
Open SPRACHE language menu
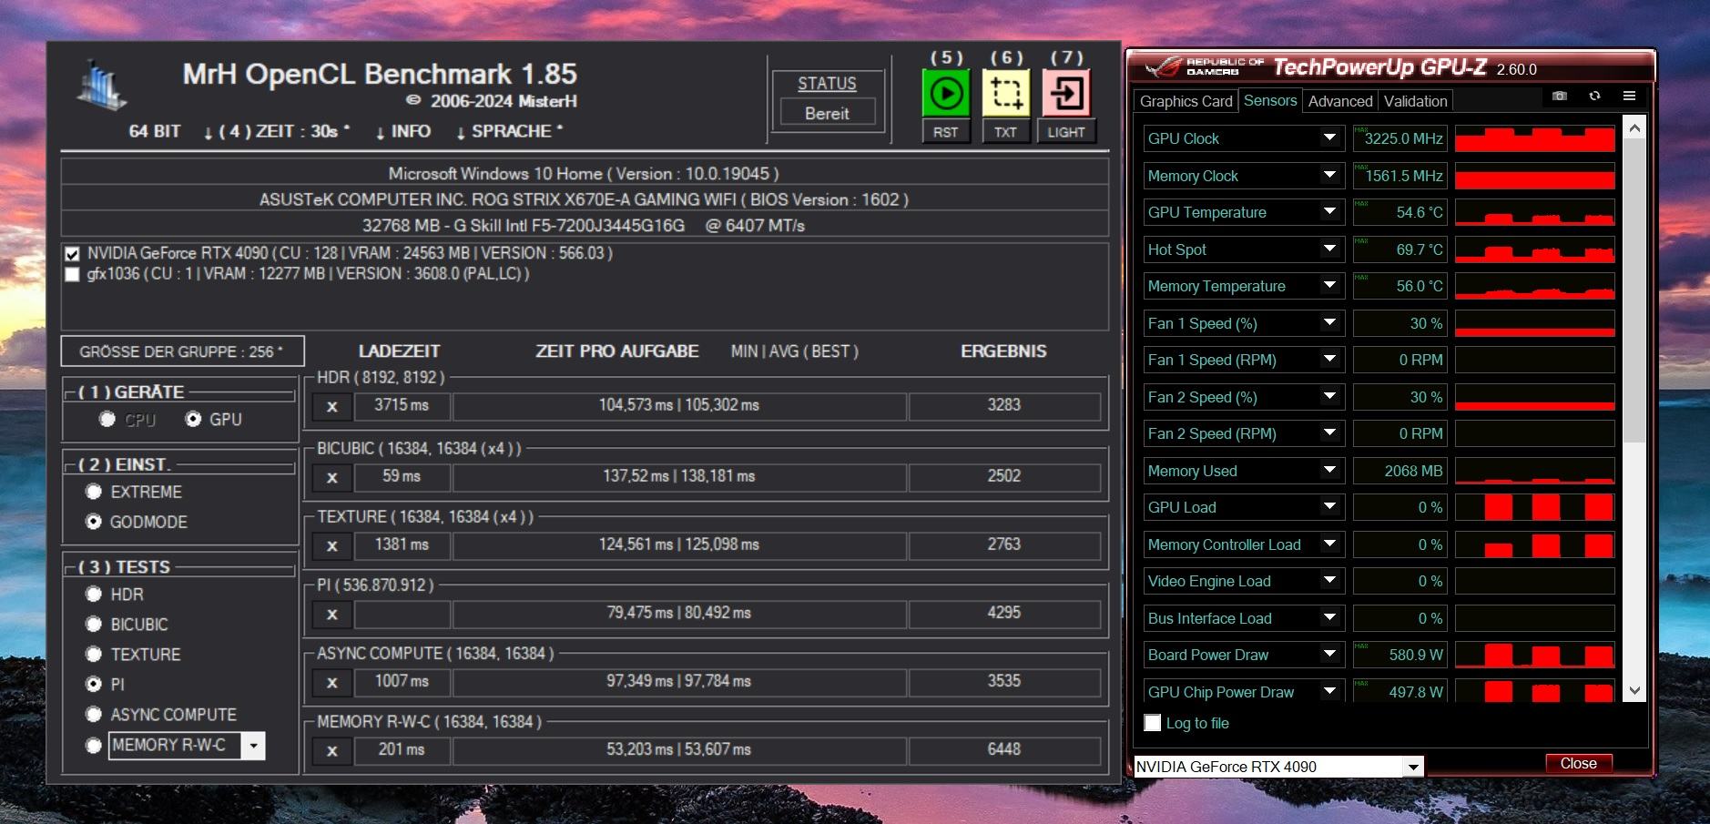[509, 131]
